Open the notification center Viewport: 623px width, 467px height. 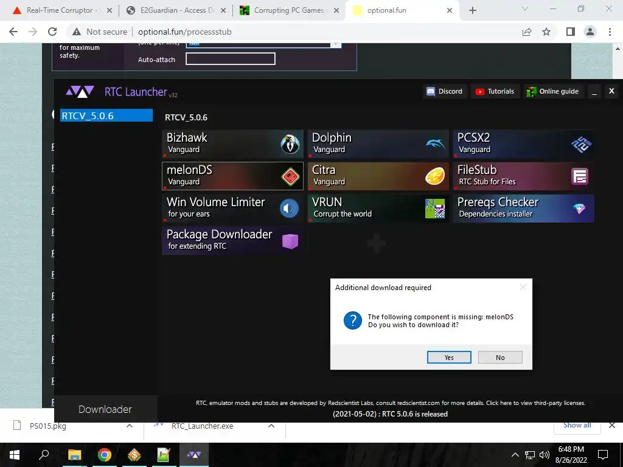pos(603,455)
